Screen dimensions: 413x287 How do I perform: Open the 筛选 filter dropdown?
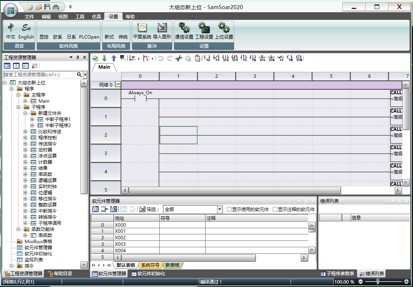(x=220, y=209)
